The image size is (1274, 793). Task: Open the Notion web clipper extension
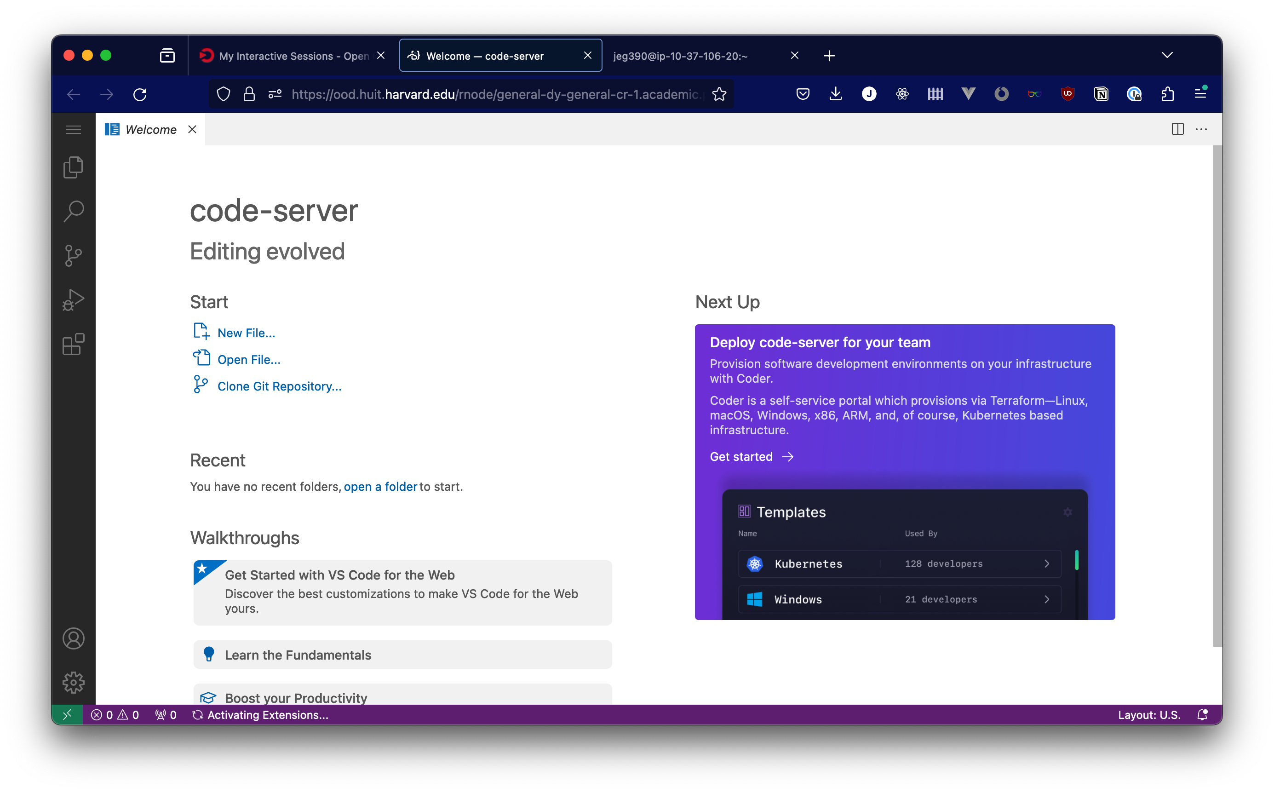[1101, 94]
